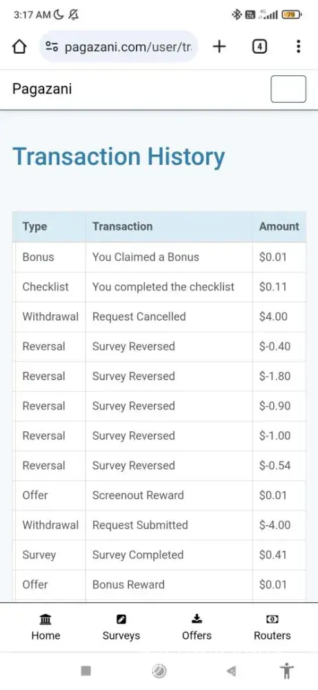This screenshot has width=318, height=690.
Task: Select the Amount column header
Action: click(x=279, y=226)
